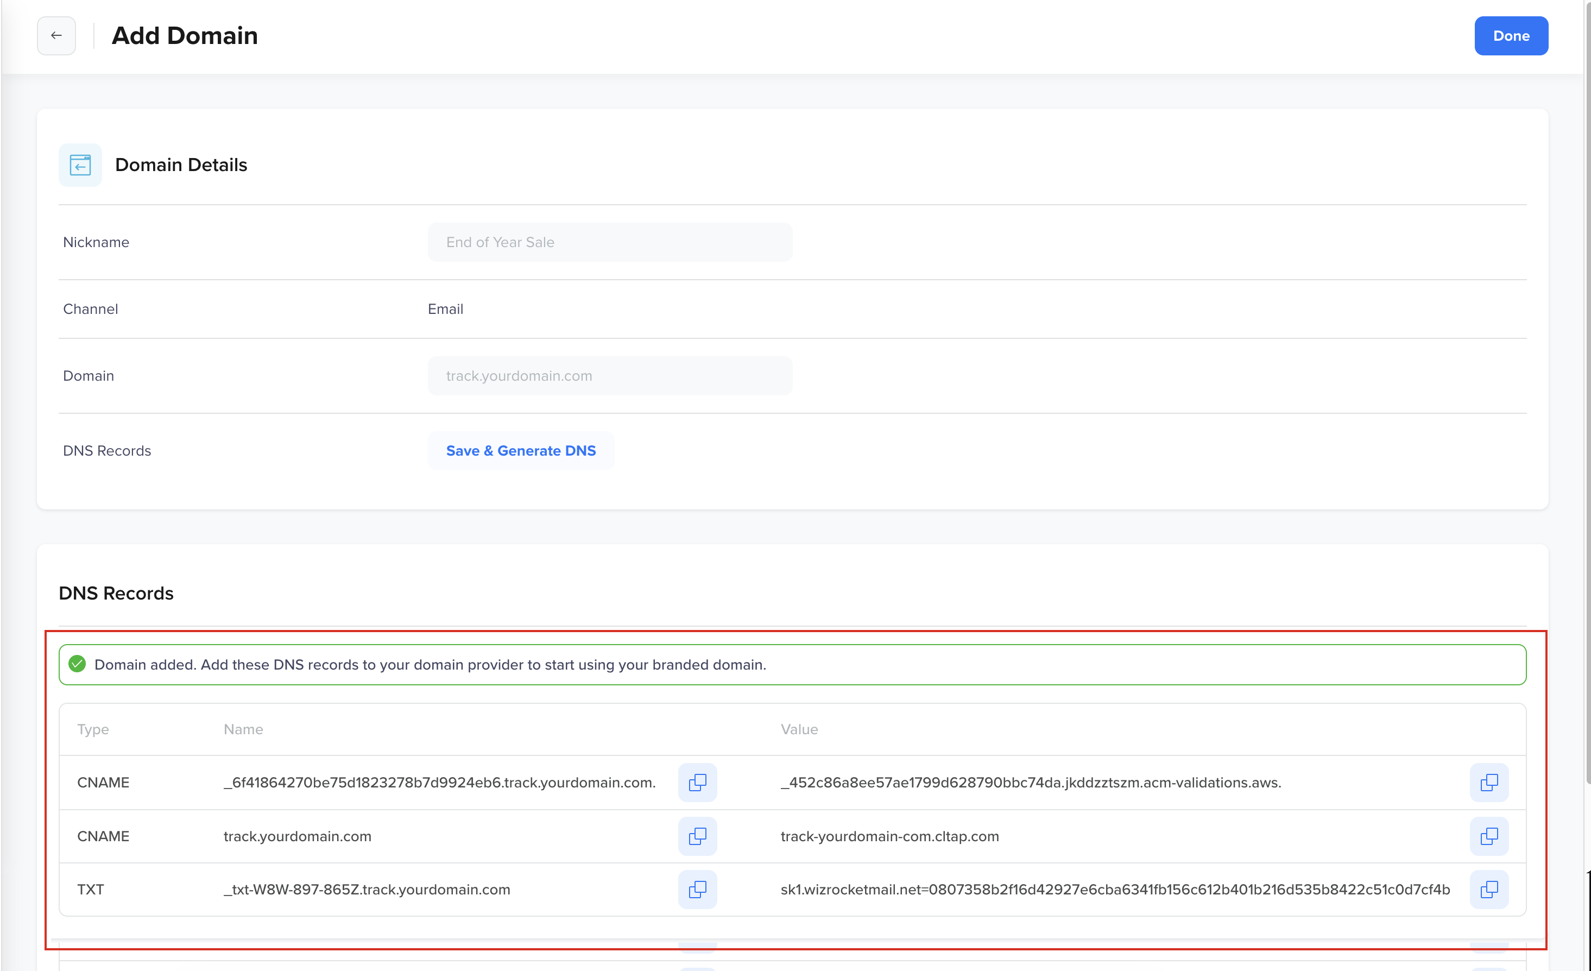
Task: Click the Type column header
Action: tap(93, 729)
